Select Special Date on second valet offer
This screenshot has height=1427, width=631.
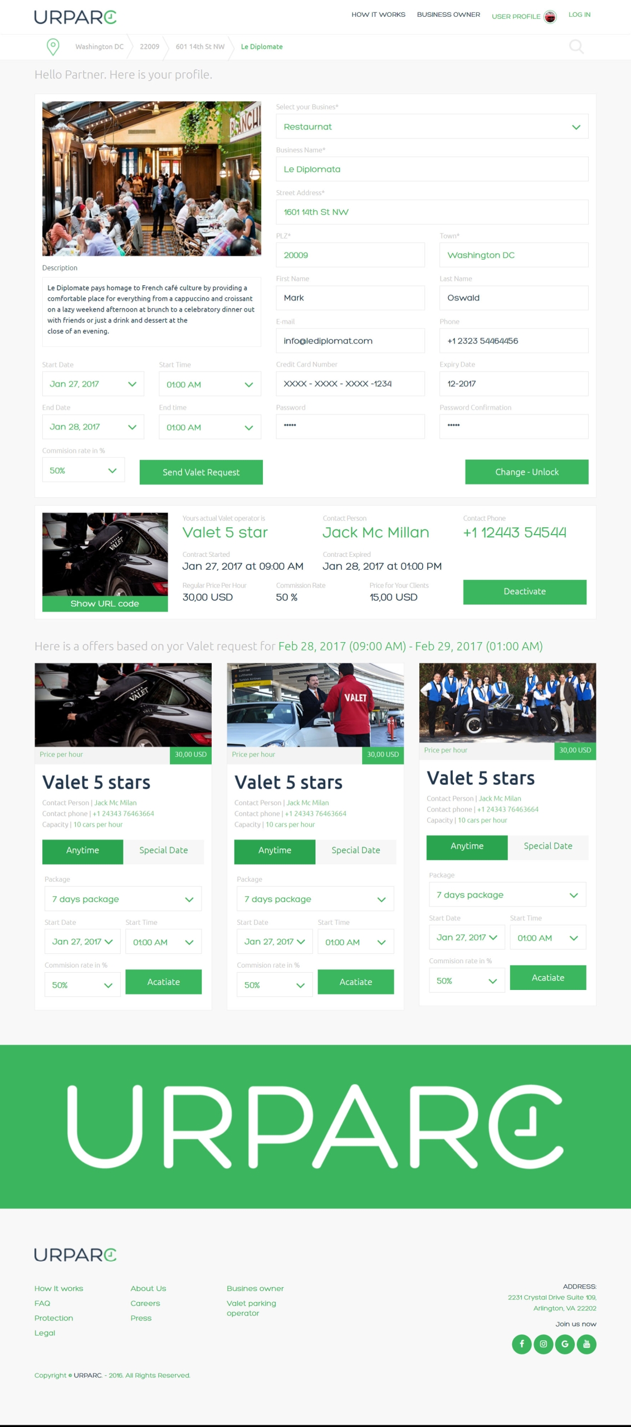coord(356,851)
